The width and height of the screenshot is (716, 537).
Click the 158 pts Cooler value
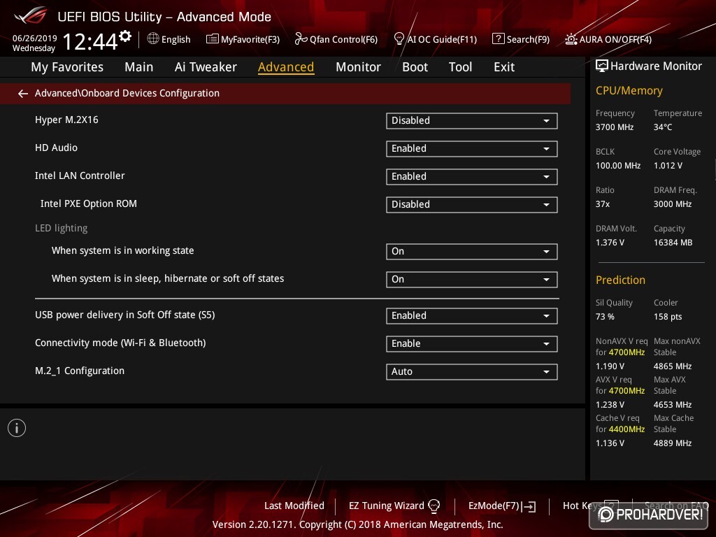tap(668, 317)
